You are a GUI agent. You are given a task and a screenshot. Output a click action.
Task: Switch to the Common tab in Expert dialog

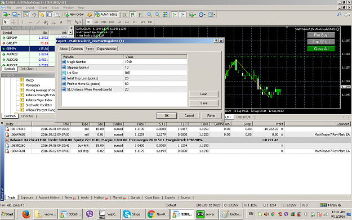pyautogui.click(x=77, y=49)
